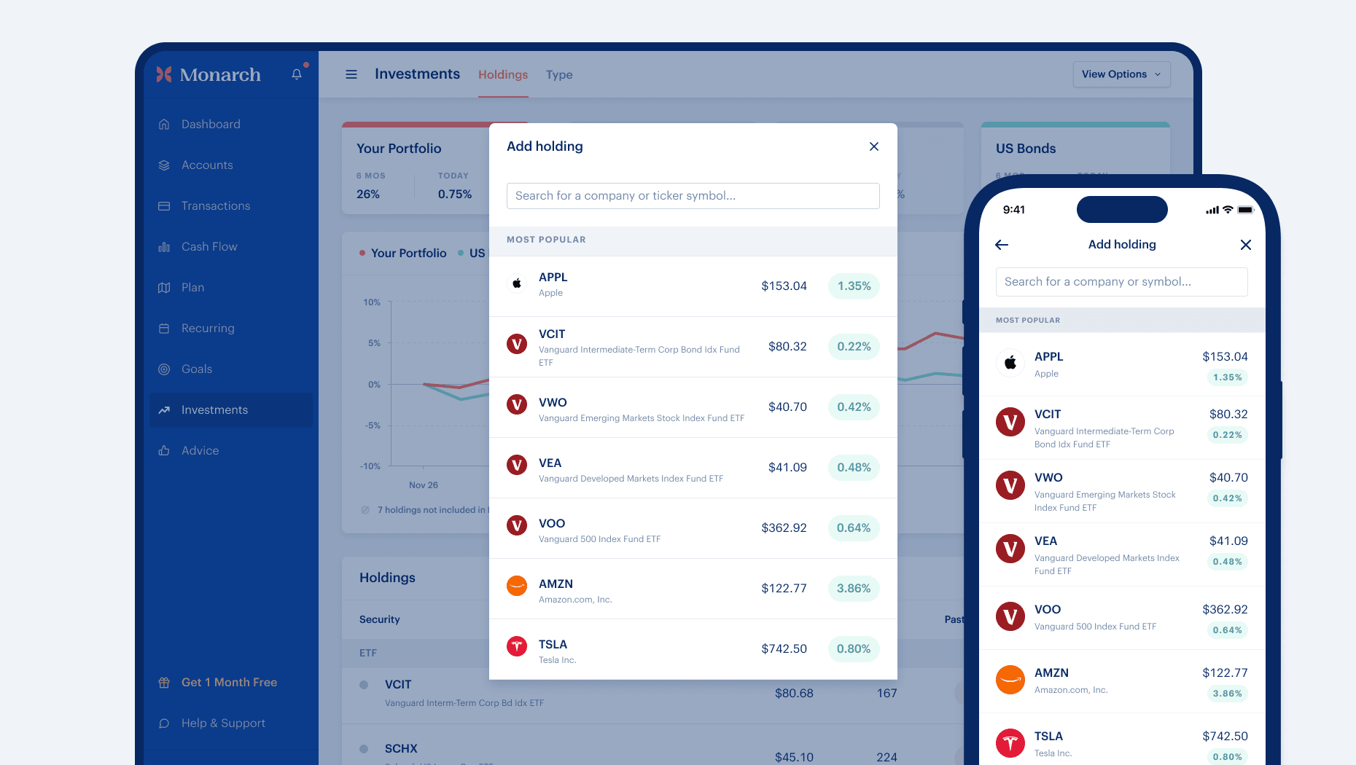Open Help & Support link
1356x765 pixels.
(x=223, y=723)
